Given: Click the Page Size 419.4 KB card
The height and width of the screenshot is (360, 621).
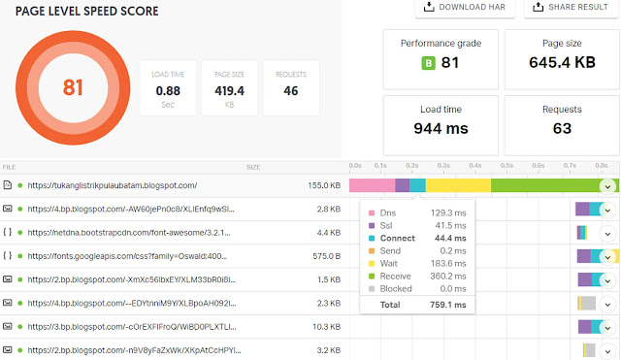Looking at the screenshot, I should coord(230,88).
